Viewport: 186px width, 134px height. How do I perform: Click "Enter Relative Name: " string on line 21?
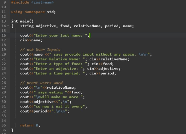coord(59,59)
